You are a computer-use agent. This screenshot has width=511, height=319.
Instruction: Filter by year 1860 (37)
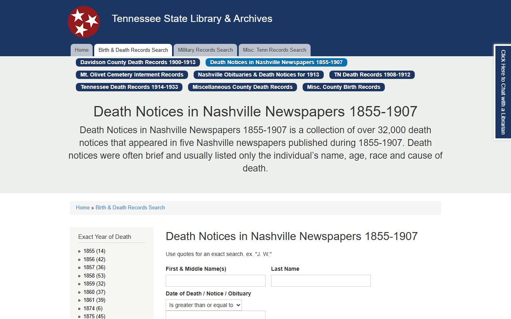pos(94,292)
